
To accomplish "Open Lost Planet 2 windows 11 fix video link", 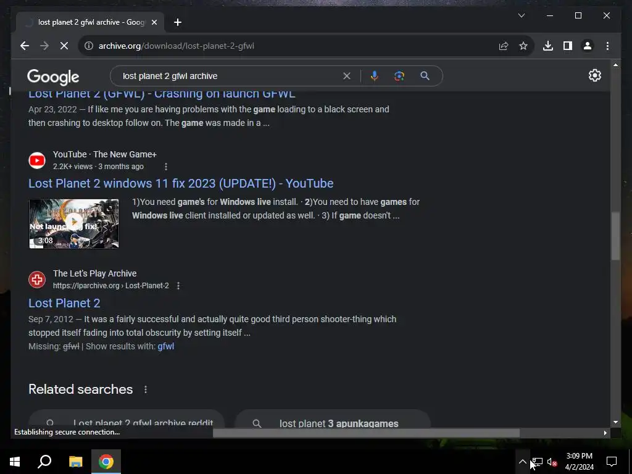I will tap(181, 183).
